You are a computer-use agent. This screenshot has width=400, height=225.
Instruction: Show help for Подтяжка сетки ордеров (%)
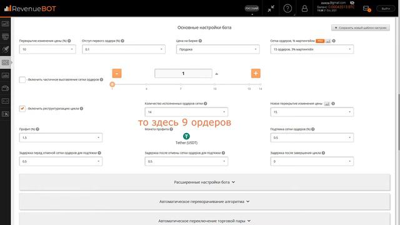point(312,129)
